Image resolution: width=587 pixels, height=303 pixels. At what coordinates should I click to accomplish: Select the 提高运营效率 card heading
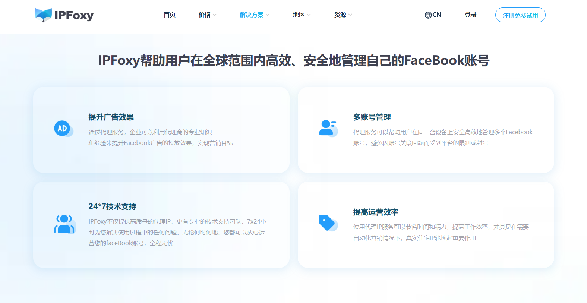click(x=376, y=212)
